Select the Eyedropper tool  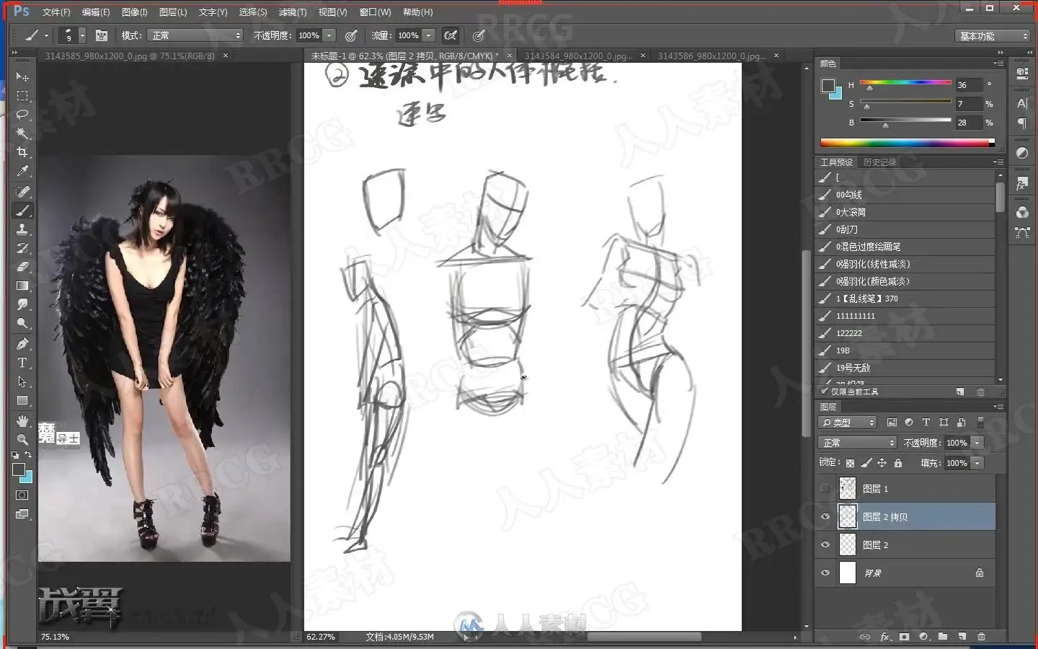(22, 172)
